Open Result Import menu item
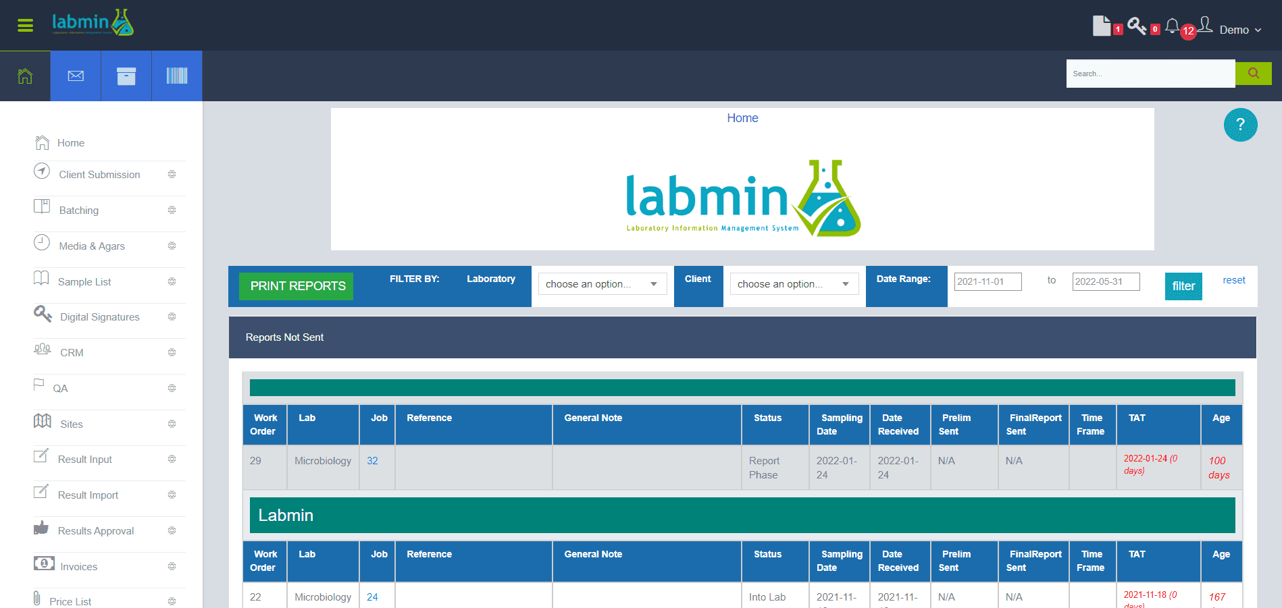1282x608 pixels. pos(88,495)
